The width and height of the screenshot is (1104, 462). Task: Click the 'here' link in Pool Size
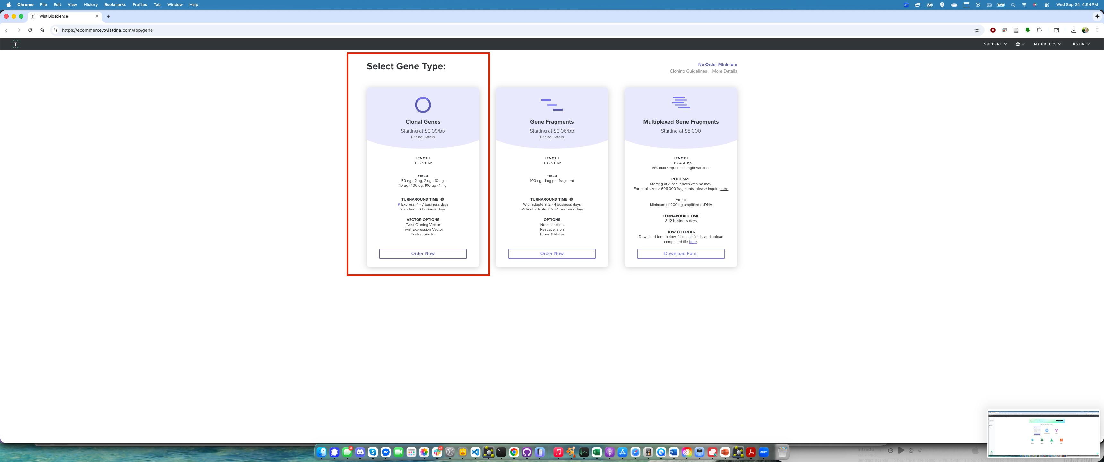tap(724, 189)
